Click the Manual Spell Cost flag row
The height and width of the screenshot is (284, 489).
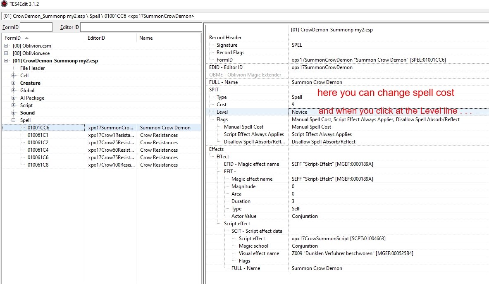(348, 127)
